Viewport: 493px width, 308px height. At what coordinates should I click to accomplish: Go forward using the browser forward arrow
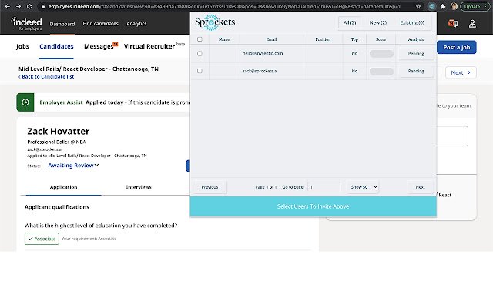[x=18, y=6]
